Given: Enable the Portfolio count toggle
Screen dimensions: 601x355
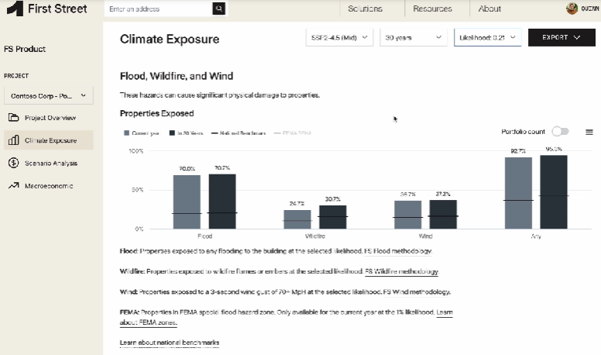Looking at the screenshot, I should (x=560, y=133).
